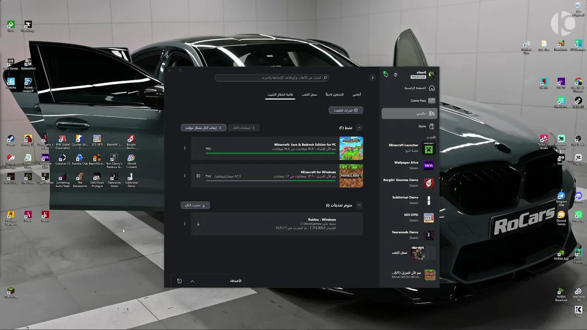Click Minecraft Java & Bedrock Edition progress bar
The height and width of the screenshot is (330, 587).
271,153
